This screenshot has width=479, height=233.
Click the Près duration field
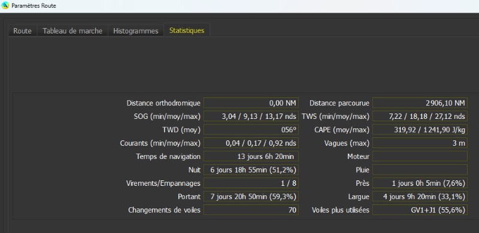click(x=420, y=183)
